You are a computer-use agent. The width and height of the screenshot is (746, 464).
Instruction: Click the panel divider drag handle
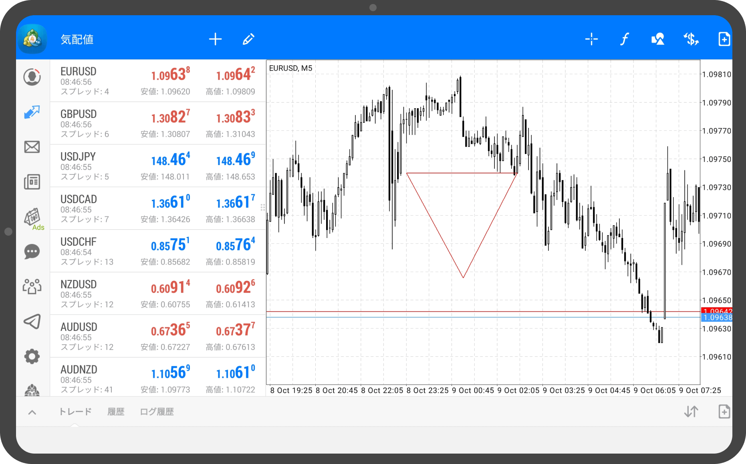point(263,207)
